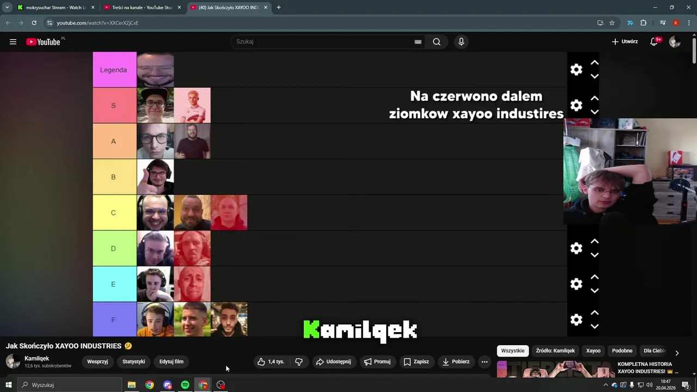Open the Windows Start menu
The image size is (697, 392).
pyautogui.click(x=8, y=385)
